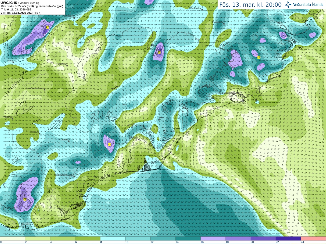The height and width of the screenshot is (244, 326).
Task: Click the 10m hviður description line
Action: 32,6
